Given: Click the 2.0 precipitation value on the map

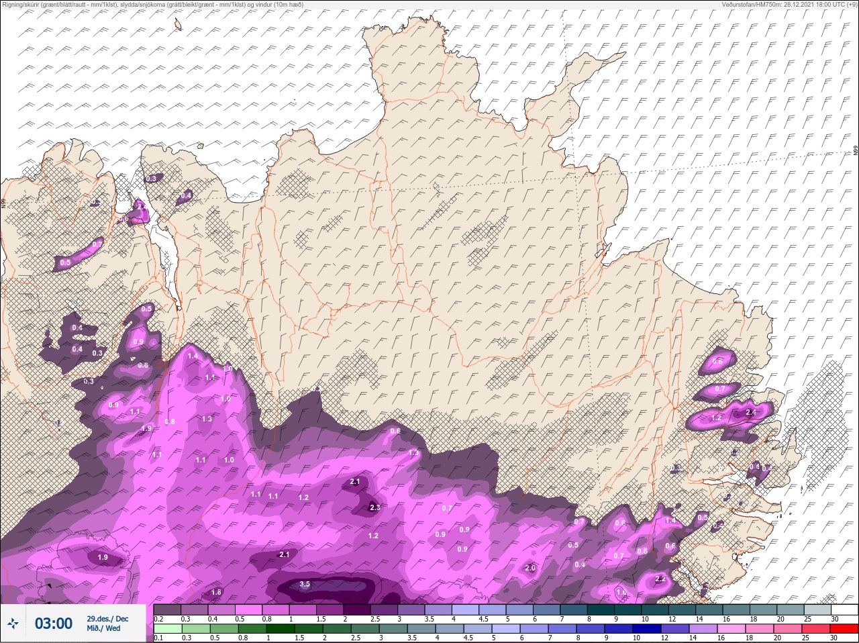Looking at the screenshot, I should tap(530, 568).
